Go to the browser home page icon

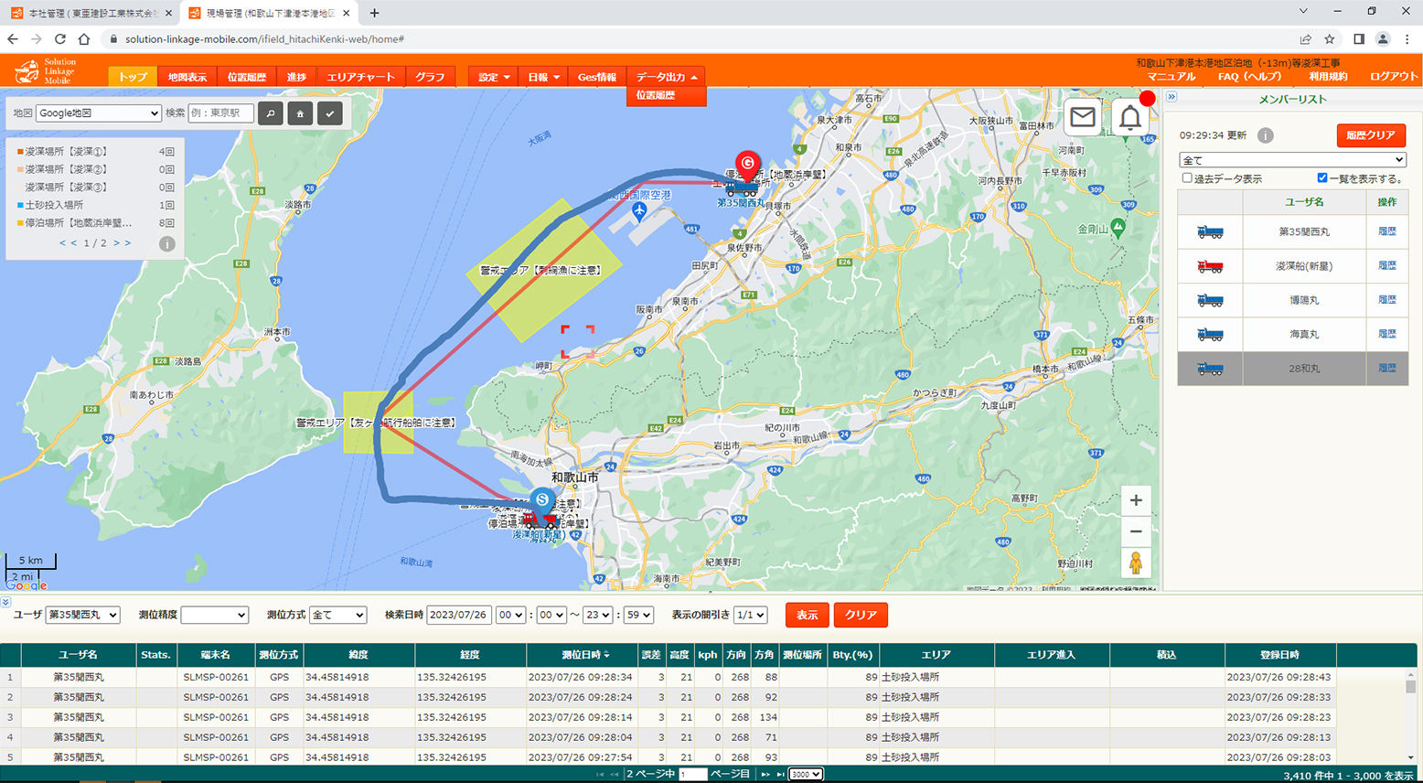click(83, 39)
